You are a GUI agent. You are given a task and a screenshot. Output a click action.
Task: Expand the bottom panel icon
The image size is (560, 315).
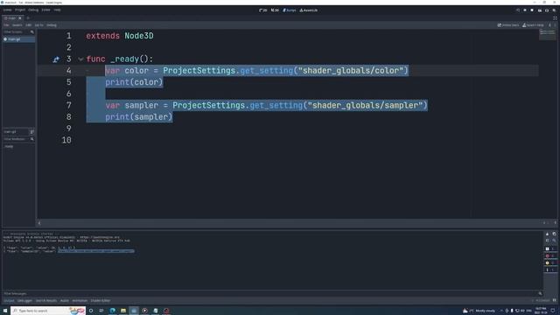tap(554, 301)
